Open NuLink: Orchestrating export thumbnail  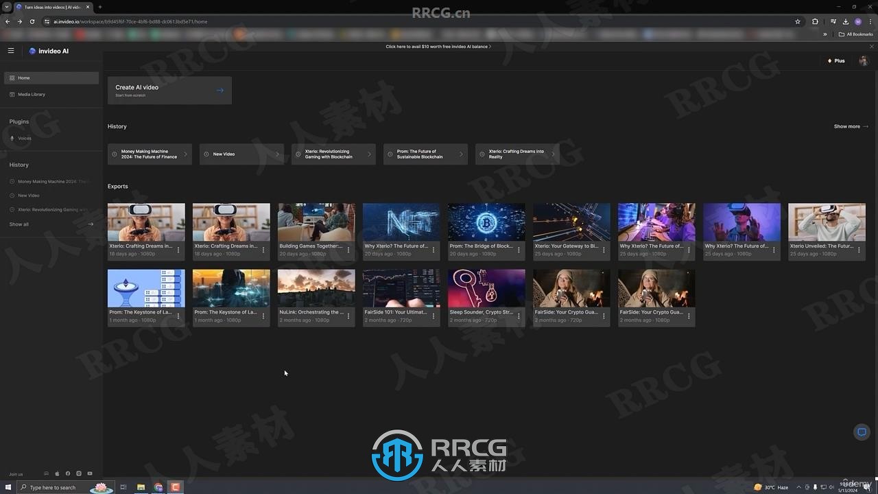pyautogui.click(x=316, y=288)
